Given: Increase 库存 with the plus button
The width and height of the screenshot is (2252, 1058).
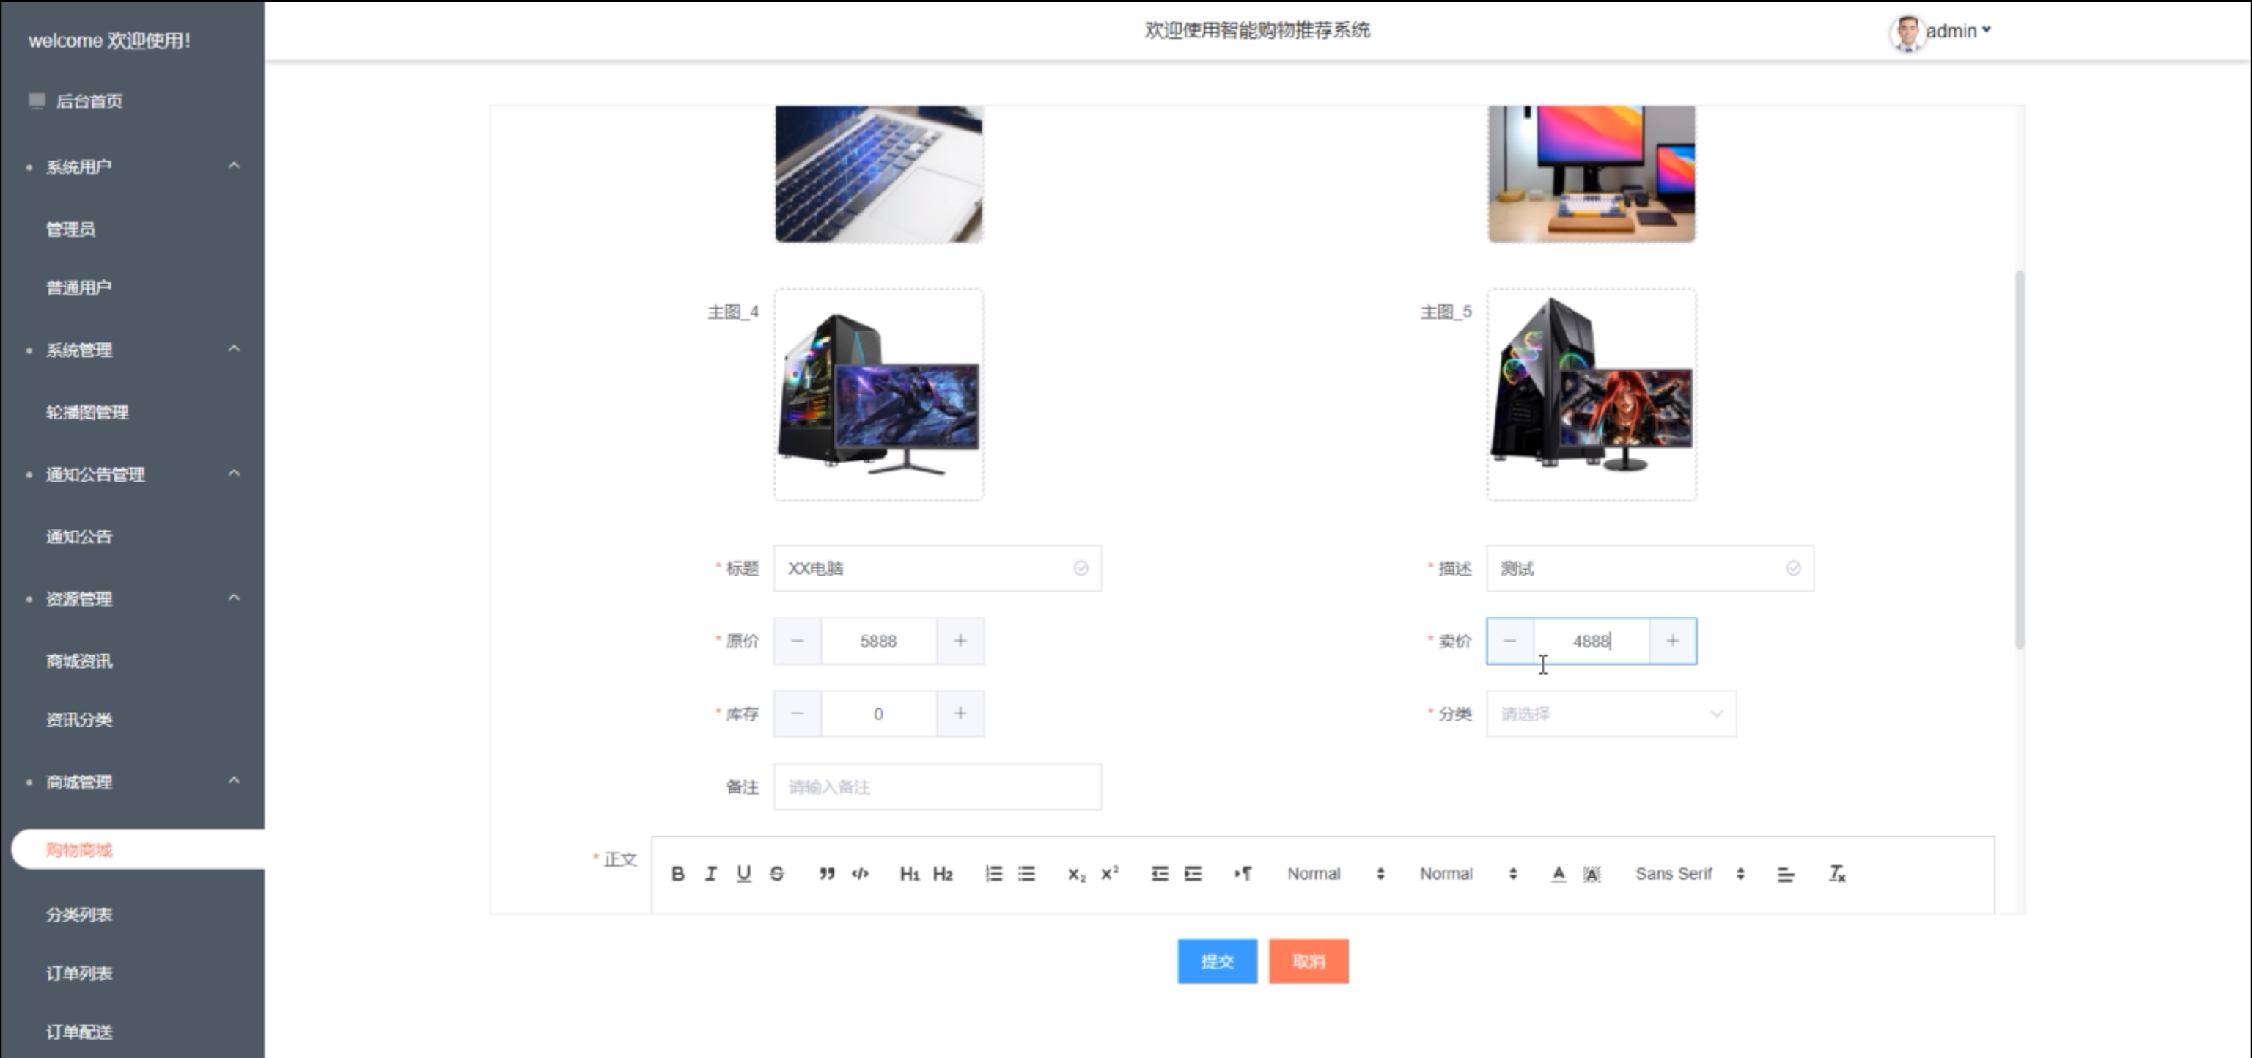Looking at the screenshot, I should pos(960,713).
